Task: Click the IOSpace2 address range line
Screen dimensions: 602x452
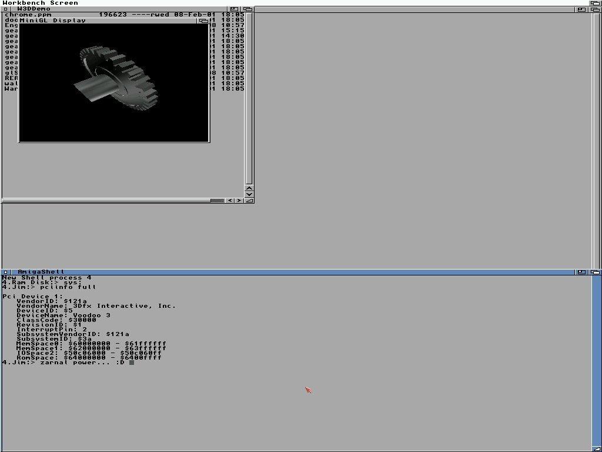Action: coord(89,353)
